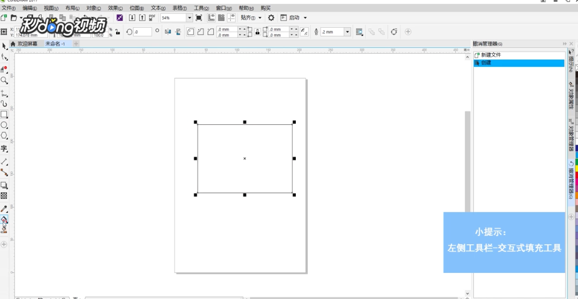
Task: Select the Smart Fill tool
Action: (x=4, y=229)
